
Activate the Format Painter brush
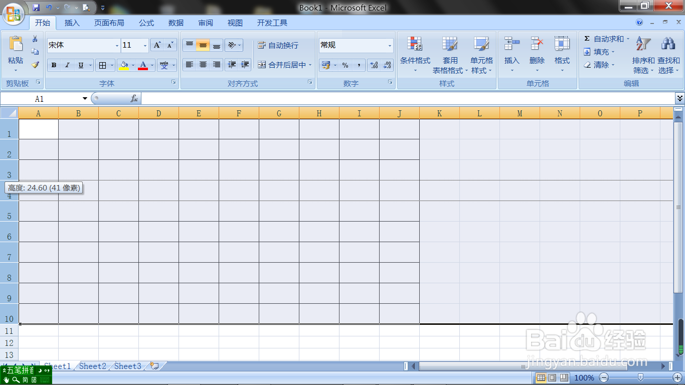click(35, 65)
